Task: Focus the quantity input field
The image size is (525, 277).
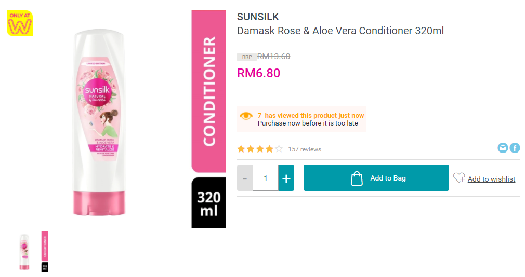Action: [x=266, y=178]
